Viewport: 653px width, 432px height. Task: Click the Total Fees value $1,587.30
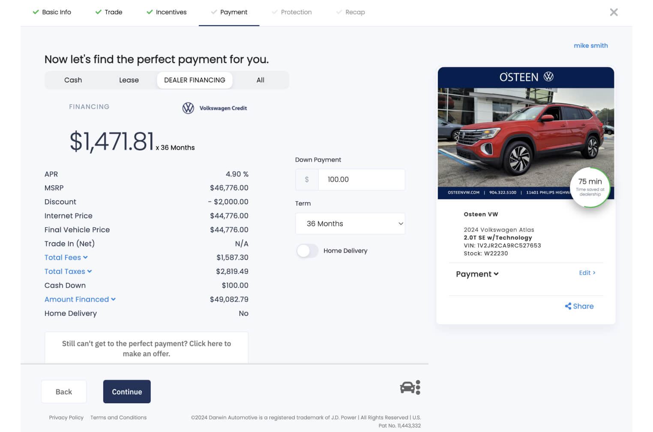pos(232,258)
